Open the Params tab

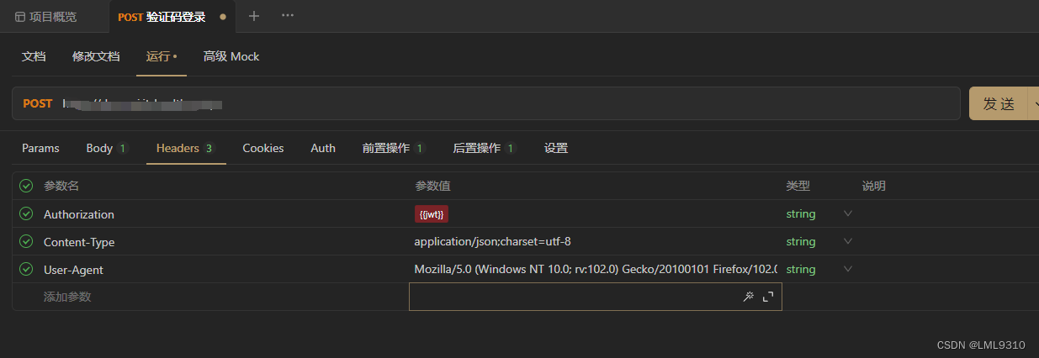40,148
